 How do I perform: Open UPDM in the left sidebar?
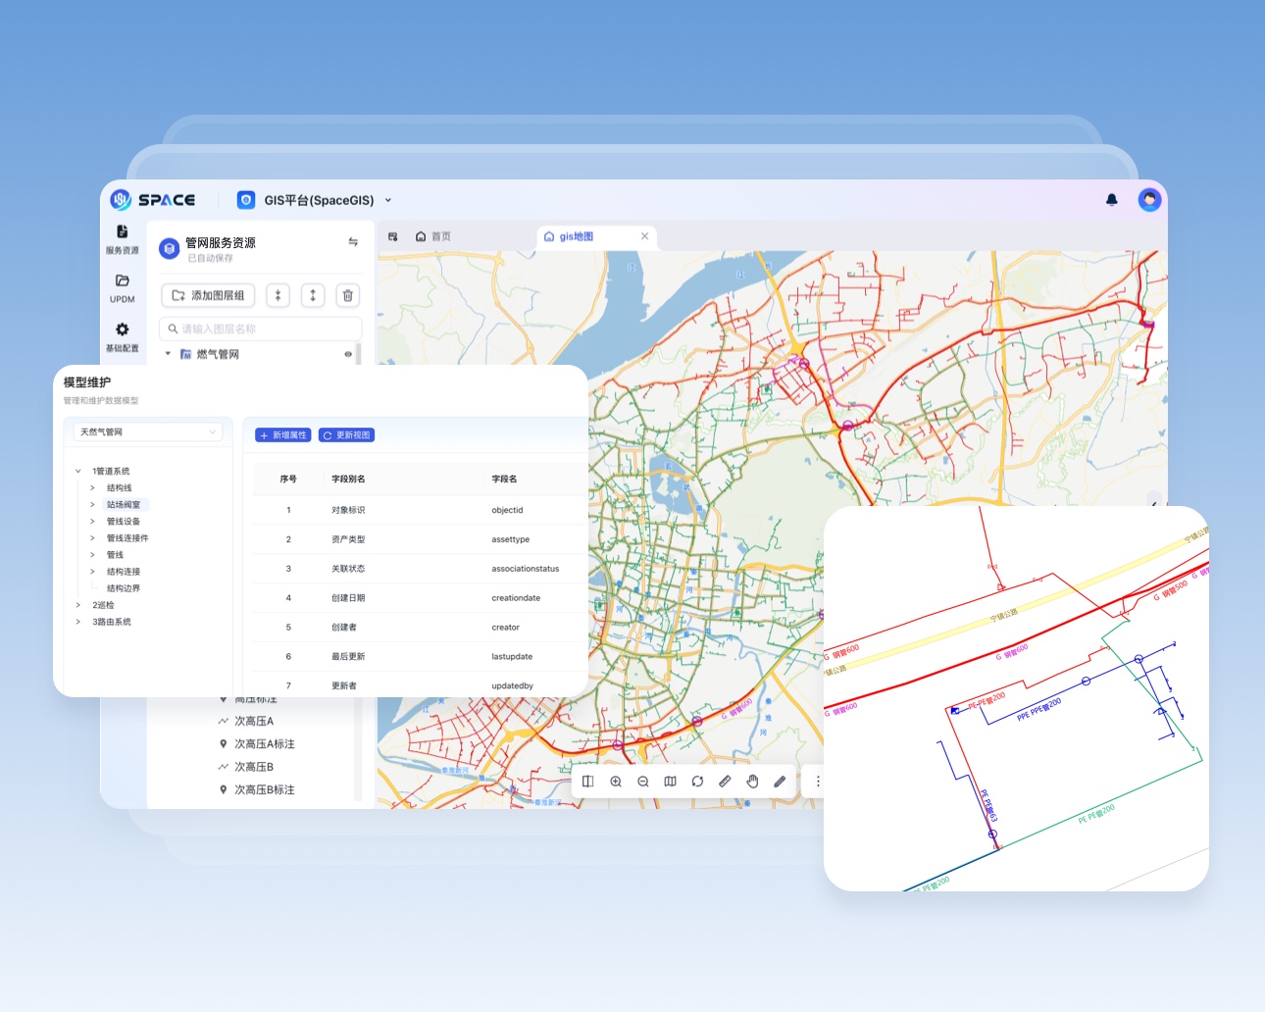pyautogui.click(x=123, y=288)
